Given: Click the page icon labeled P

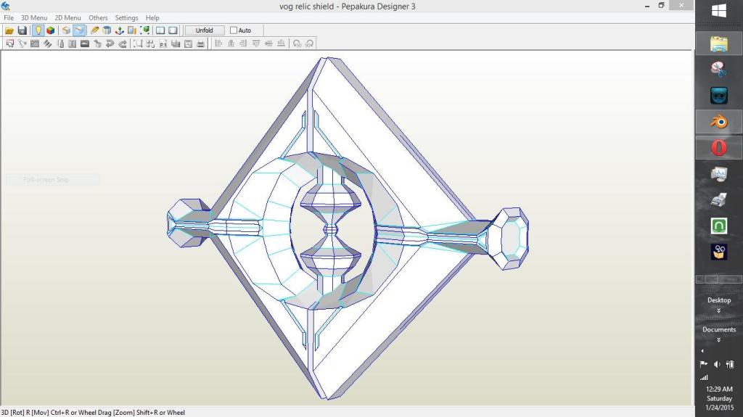Looking at the screenshot, I should [163, 44].
